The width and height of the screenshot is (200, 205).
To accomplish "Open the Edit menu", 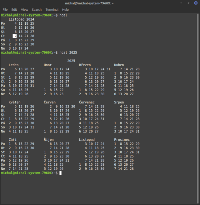I will (14, 10).
